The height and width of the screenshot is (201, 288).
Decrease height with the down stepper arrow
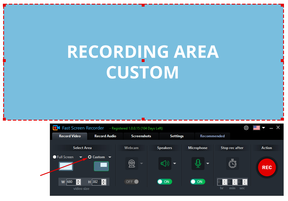click(104, 183)
